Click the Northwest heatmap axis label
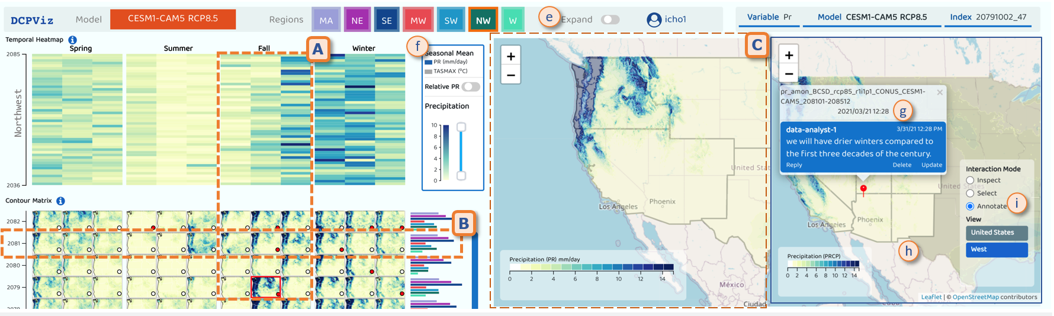The image size is (1054, 316). pyautogui.click(x=18, y=113)
